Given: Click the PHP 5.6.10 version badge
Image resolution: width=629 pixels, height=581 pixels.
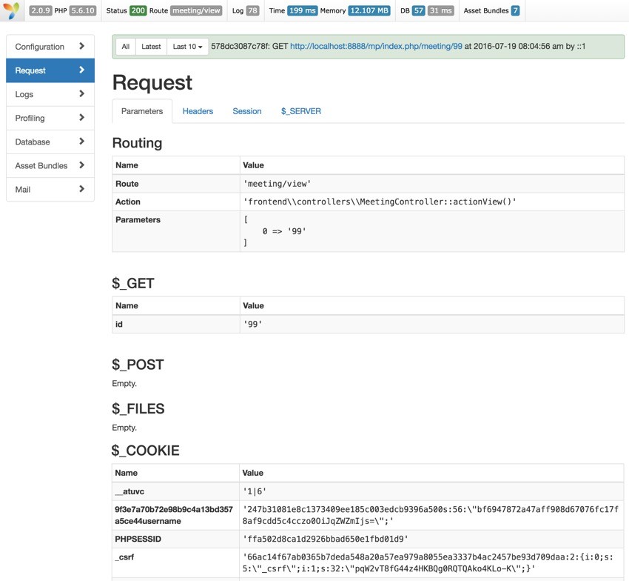Looking at the screenshot, I should 83,10.
